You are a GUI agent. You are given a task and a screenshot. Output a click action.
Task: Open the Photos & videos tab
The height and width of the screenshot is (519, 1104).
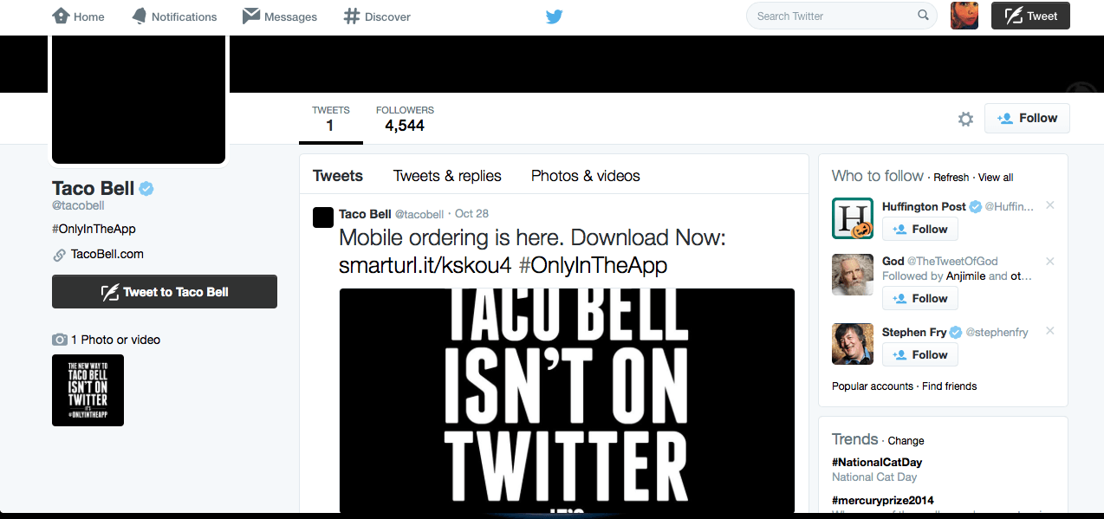(585, 176)
